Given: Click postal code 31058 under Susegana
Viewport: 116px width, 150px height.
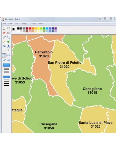Looking at the screenshot, I should (x=49, y=128).
